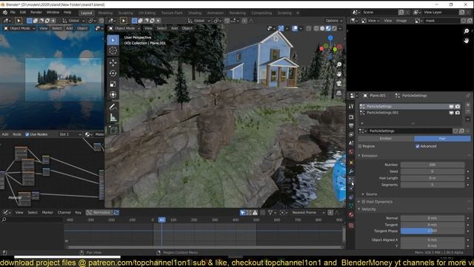The image size is (474, 267).
Task: Collapse the Velocity panel
Action: pos(369,209)
